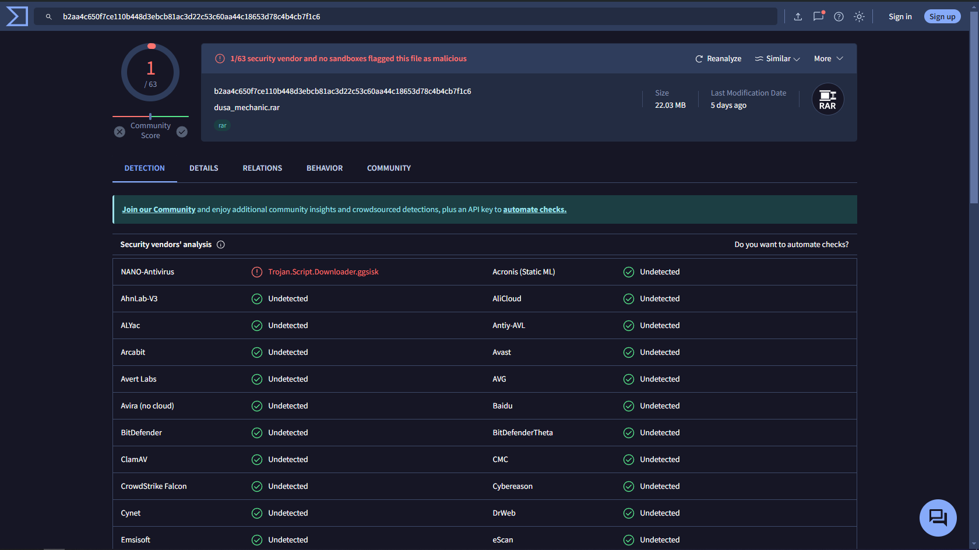Click the automate checks link
The height and width of the screenshot is (550, 979).
(535, 210)
